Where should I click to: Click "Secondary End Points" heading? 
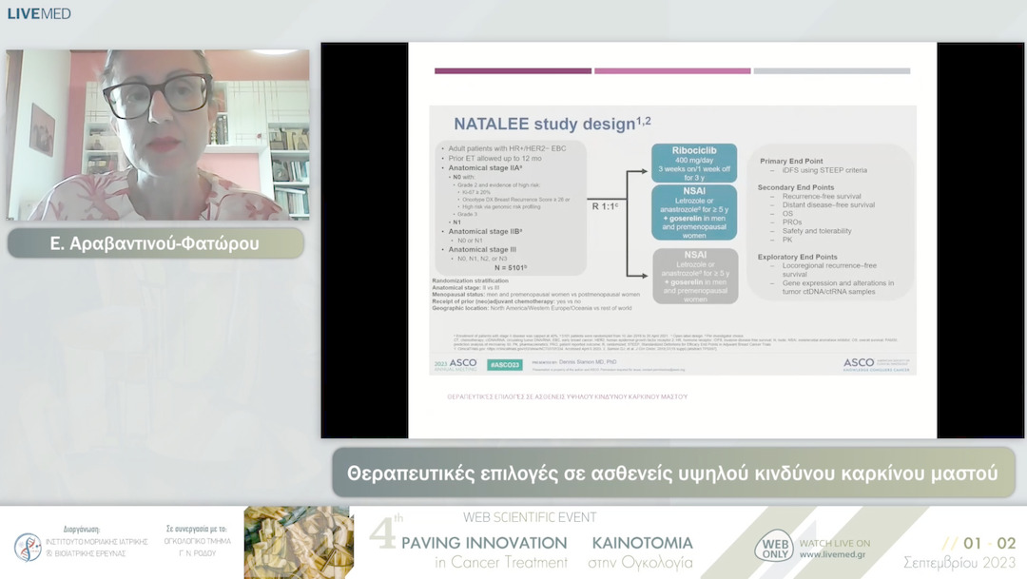[796, 187]
